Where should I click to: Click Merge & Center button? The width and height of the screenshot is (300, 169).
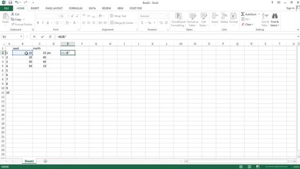122,23
